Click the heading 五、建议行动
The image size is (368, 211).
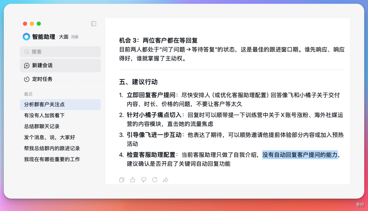pos(138,82)
